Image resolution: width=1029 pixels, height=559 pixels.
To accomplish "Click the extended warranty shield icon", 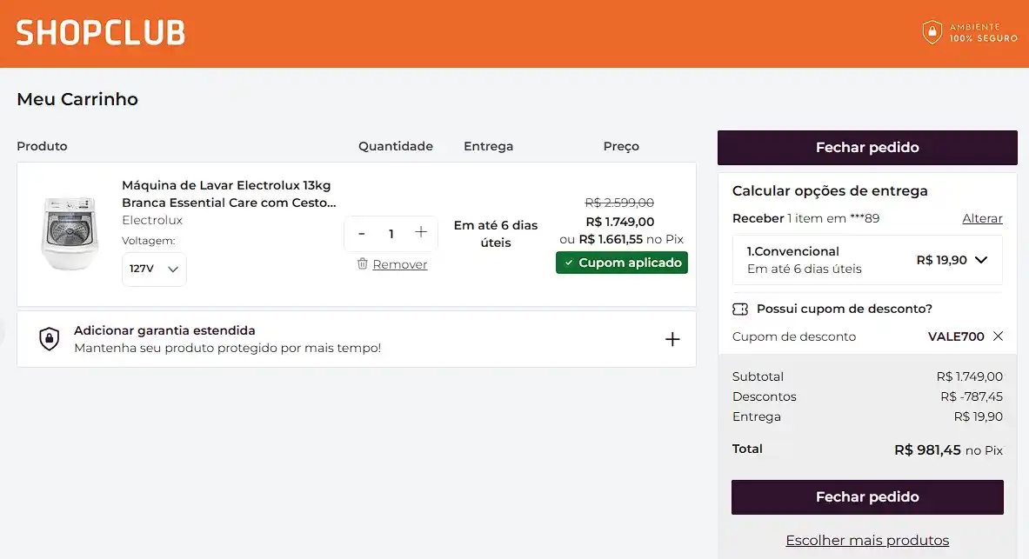I will coord(50,339).
